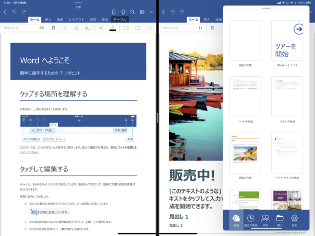Choose the アウトラインの作成 template
Screen dimensions: 315x236
pos(287,153)
